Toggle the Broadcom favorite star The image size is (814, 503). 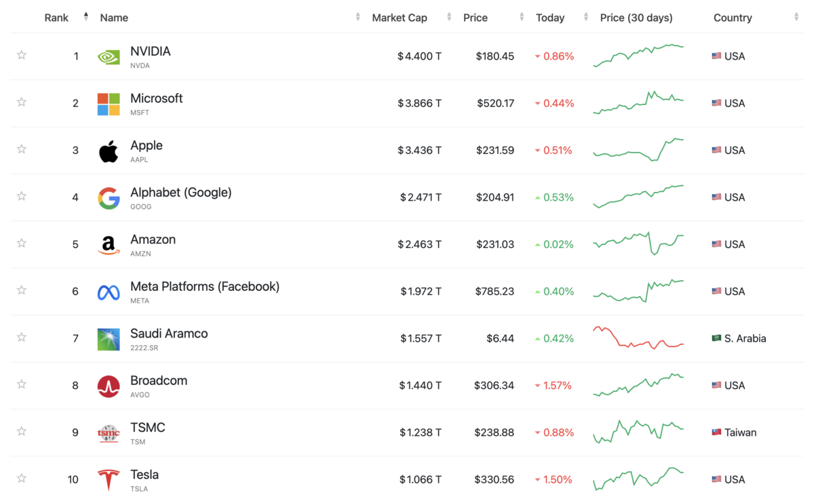(x=22, y=384)
